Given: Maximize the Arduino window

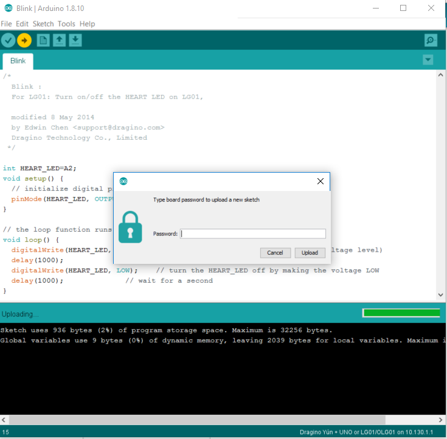Looking at the screenshot, I should pyautogui.click(x=403, y=9).
